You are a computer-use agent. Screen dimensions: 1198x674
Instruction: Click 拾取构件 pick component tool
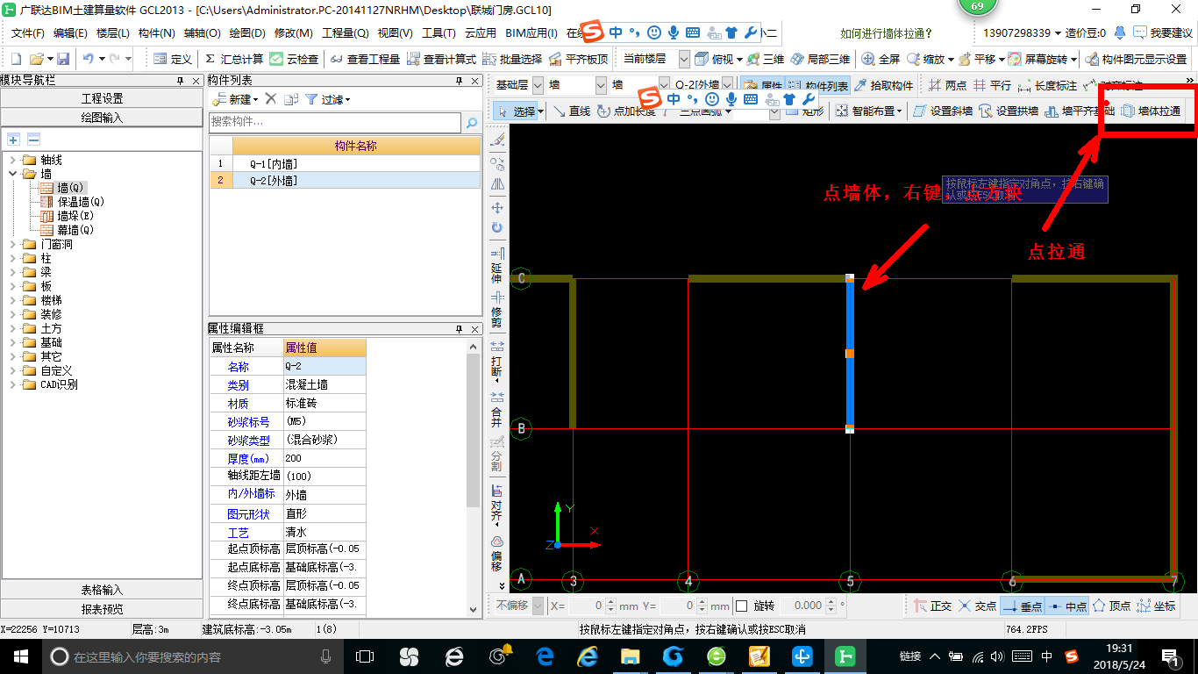[x=884, y=86]
